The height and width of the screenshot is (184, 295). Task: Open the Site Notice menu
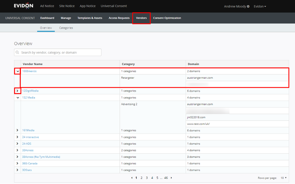pyautogui.click(x=67, y=6)
